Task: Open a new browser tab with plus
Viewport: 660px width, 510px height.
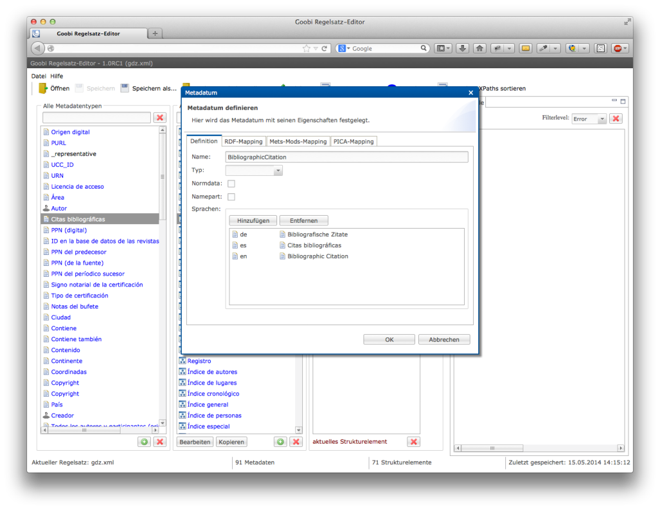Action: (x=155, y=33)
